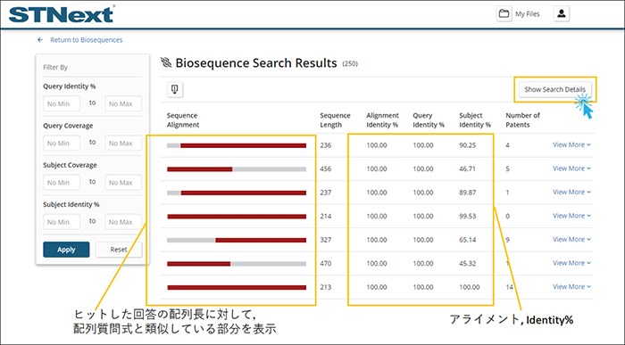Click the My Files label

coord(528,14)
